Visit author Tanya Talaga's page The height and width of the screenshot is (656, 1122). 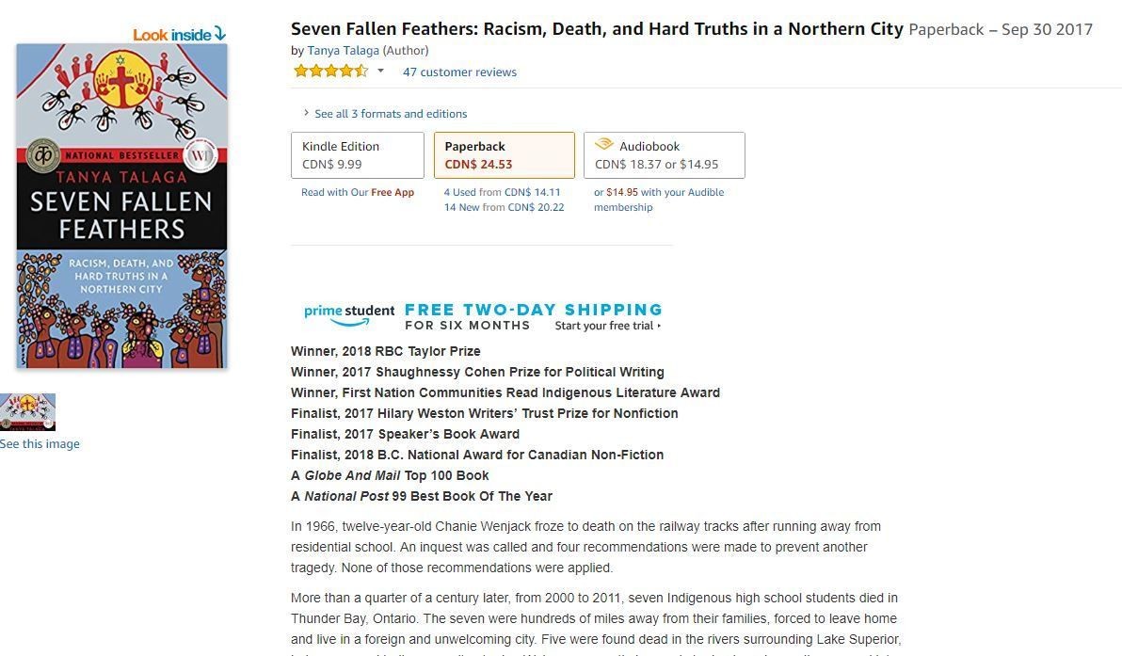343,50
